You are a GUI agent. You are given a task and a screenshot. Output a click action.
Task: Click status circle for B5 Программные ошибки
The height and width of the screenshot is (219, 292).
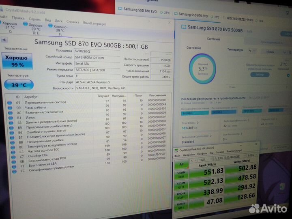pyautogui.click(x=11, y=128)
